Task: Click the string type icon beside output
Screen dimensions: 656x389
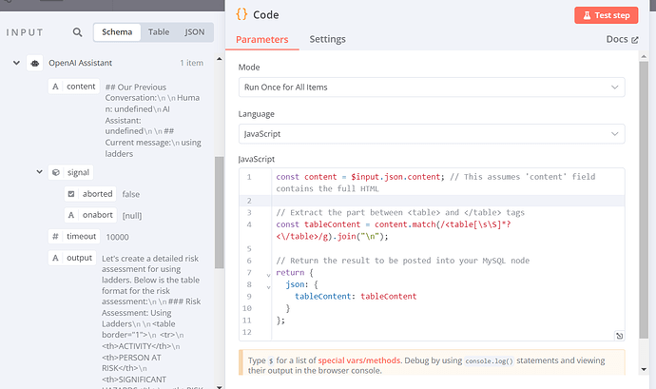Action: click(55, 258)
